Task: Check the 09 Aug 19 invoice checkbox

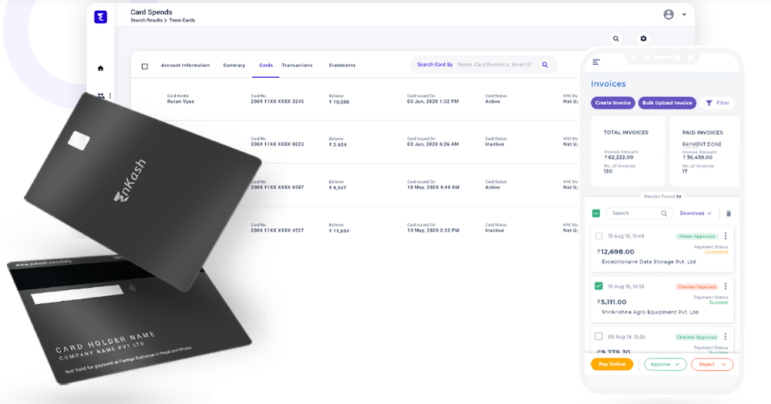Action: pos(598,337)
